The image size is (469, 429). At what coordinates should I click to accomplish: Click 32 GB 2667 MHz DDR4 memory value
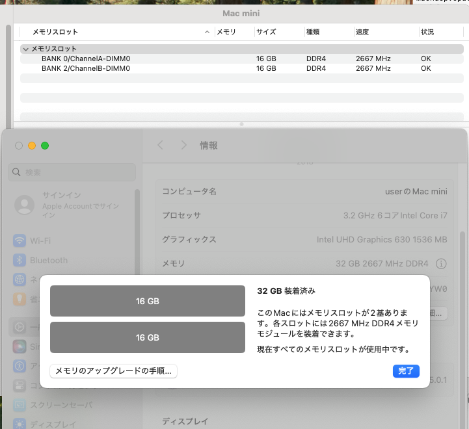[x=382, y=263]
